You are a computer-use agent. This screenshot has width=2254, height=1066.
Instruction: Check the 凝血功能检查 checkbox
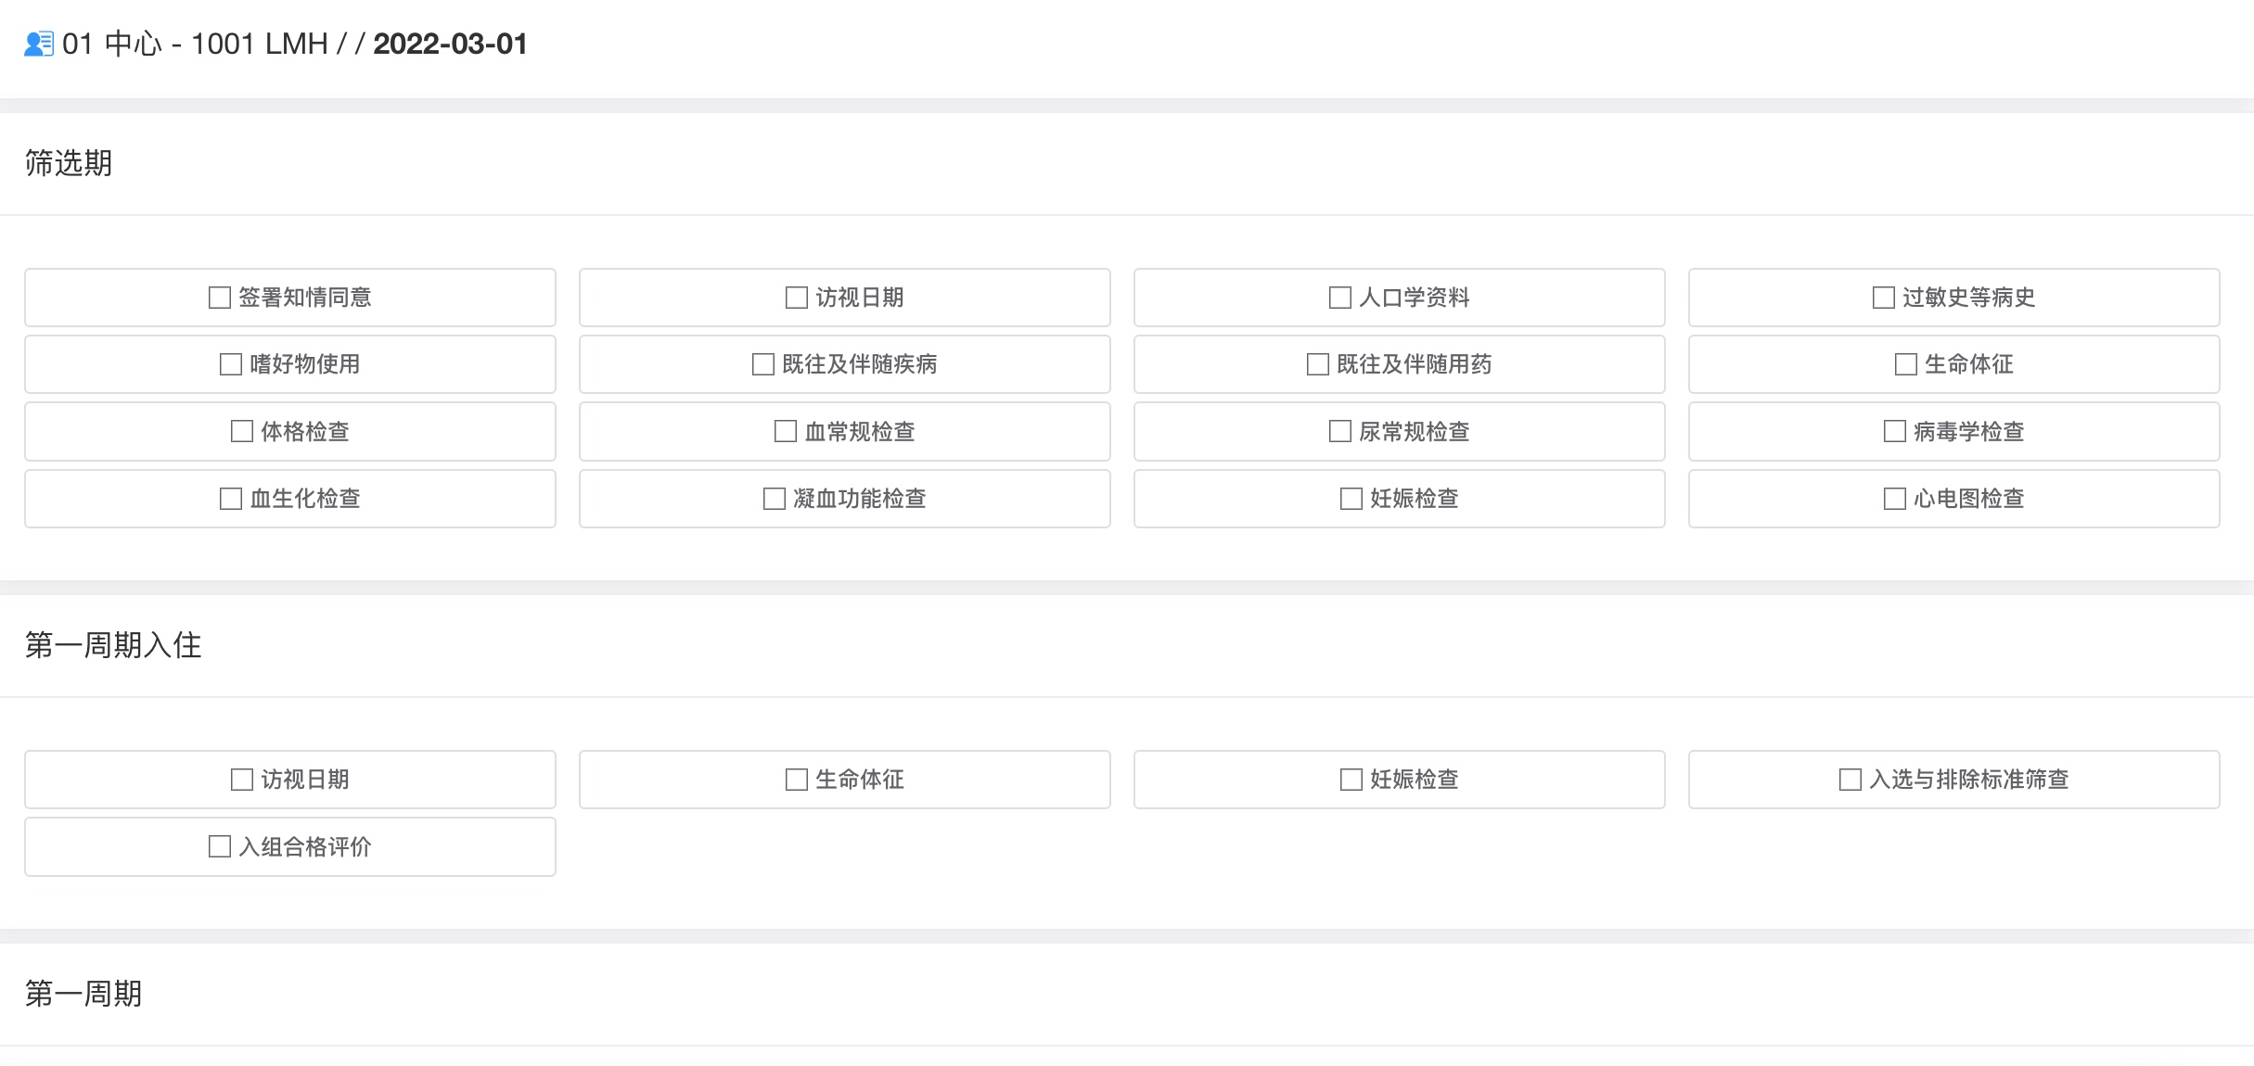pos(773,498)
